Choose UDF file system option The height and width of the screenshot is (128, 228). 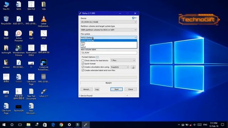click(109, 45)
